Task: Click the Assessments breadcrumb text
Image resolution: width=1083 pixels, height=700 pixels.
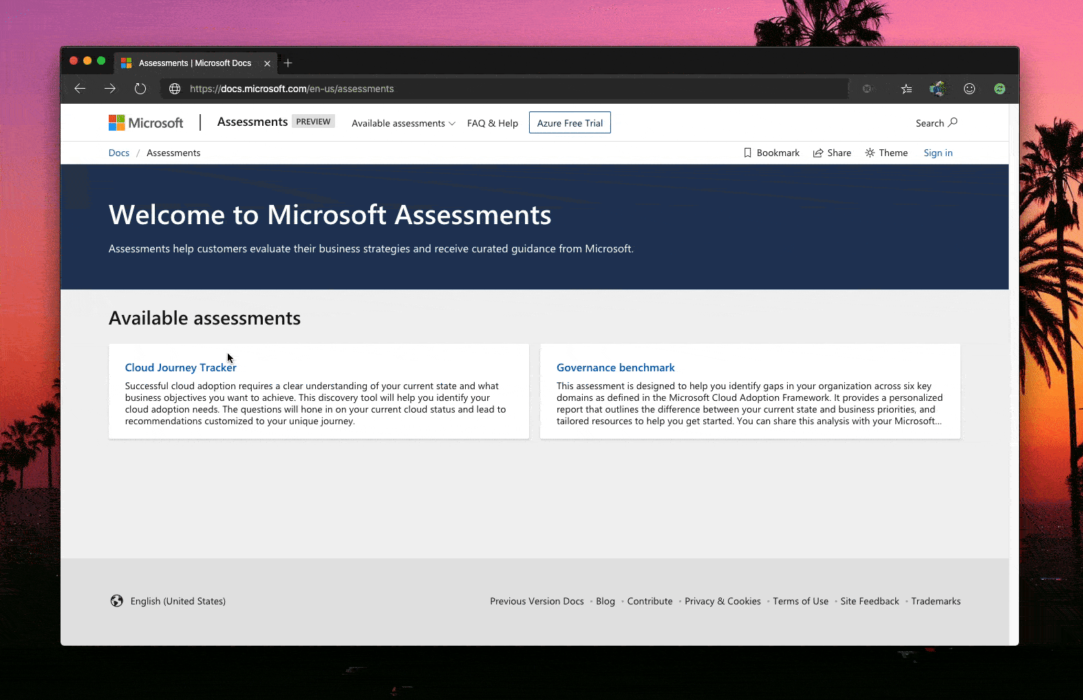Action: click(173, 153)
